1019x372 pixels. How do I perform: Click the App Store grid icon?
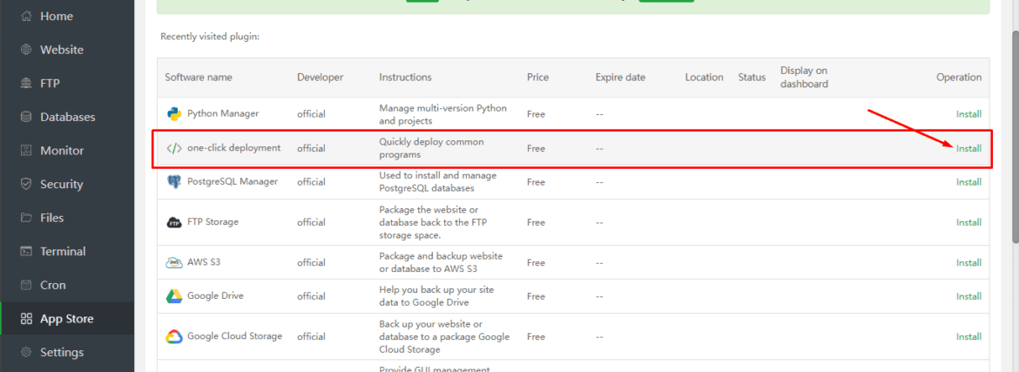click(x=26, y=320)
